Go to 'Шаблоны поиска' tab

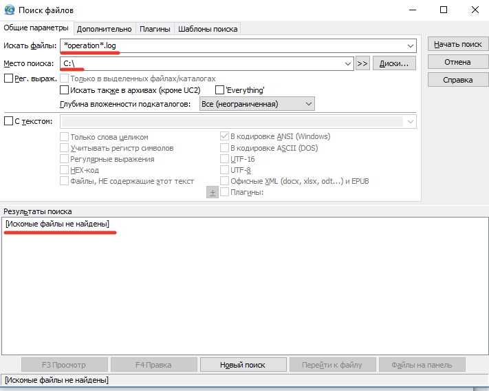pos(207,29)
